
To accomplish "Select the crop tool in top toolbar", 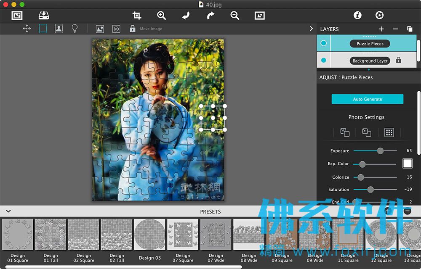I will pos(137,16).
